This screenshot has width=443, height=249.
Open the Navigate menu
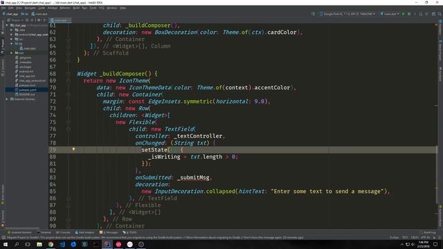click(30, 8)
